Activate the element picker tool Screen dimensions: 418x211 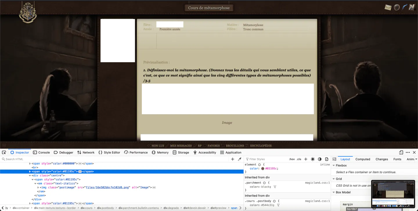pyautogui.click(x=4, y=152)
